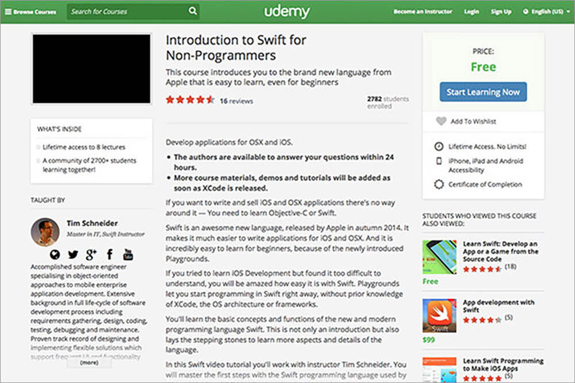Viewport: 575px width, 383px height.
Task: Click Login in the top navigation
Action: click(x=471, y=11)
